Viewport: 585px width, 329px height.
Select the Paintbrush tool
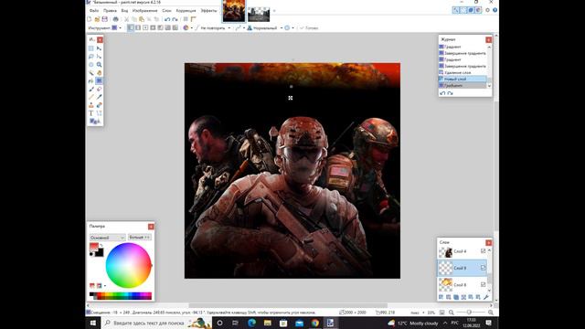coord(91,89)
